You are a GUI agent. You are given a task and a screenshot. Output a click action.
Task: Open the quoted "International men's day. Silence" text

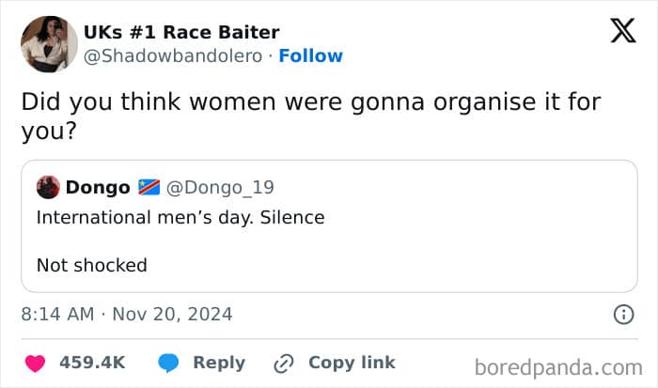click(x=180, y=218)
